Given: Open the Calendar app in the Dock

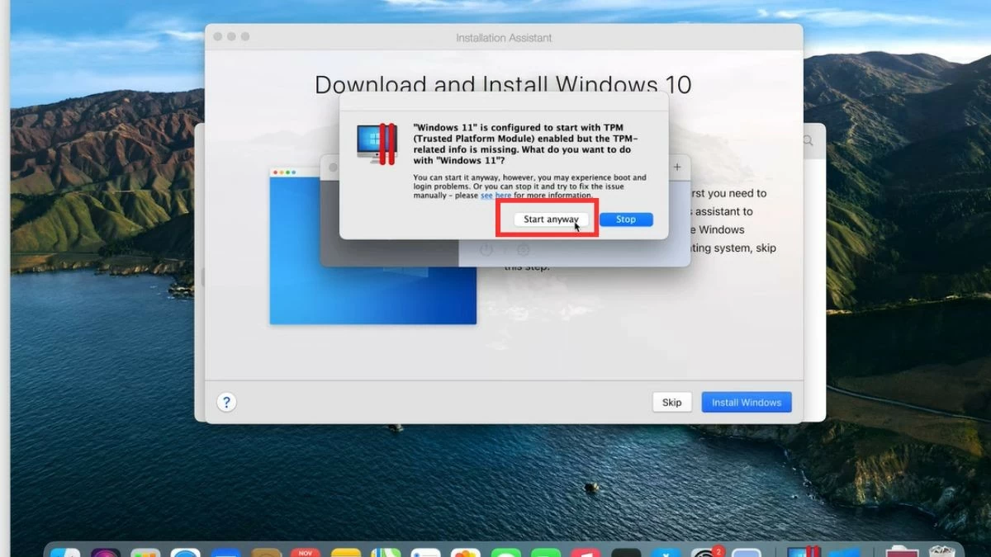Looking at the screenshot, I should click(x=306, y=552).
